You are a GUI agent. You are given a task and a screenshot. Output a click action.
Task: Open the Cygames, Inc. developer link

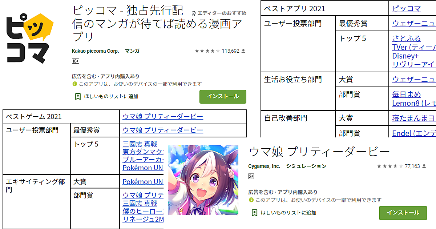click(x=265, y=166)
